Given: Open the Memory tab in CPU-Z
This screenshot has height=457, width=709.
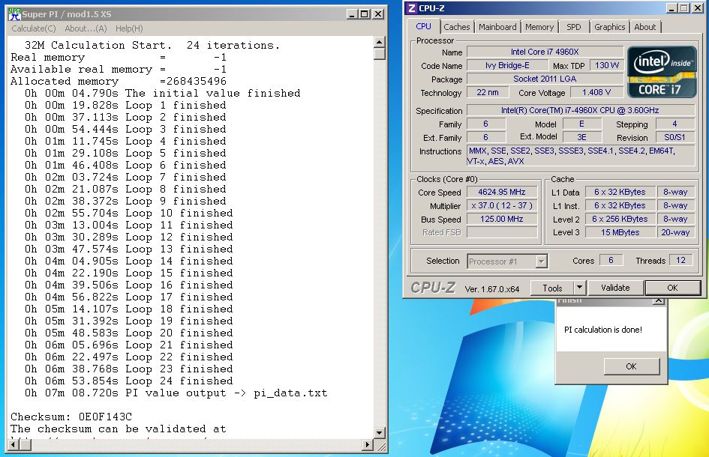Looking at the screenshot, I should pyautogui.click(x=539, y=27).
